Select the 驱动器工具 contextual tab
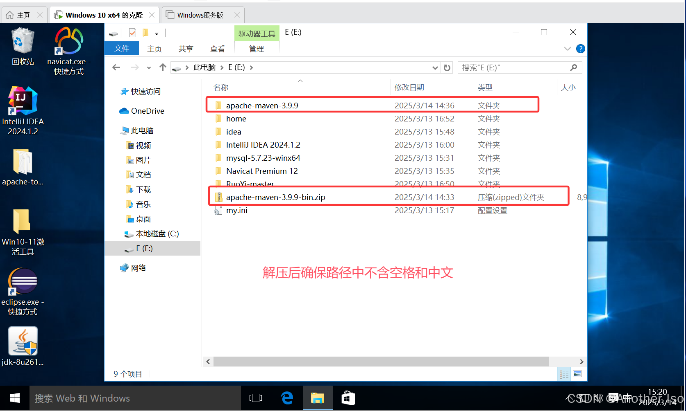 pyautogui.click(x=257, y=34)
